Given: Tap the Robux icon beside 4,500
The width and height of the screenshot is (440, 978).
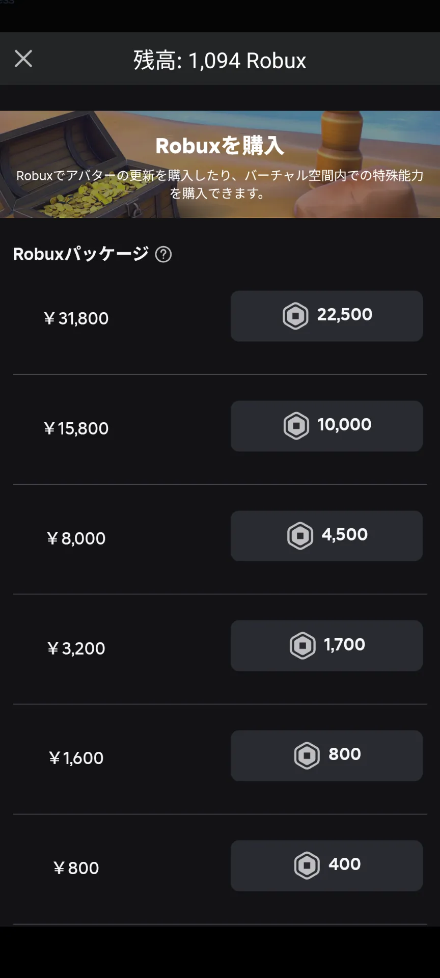Looking at the screenshot, I should pyautogui.click(x=300, y=536).
